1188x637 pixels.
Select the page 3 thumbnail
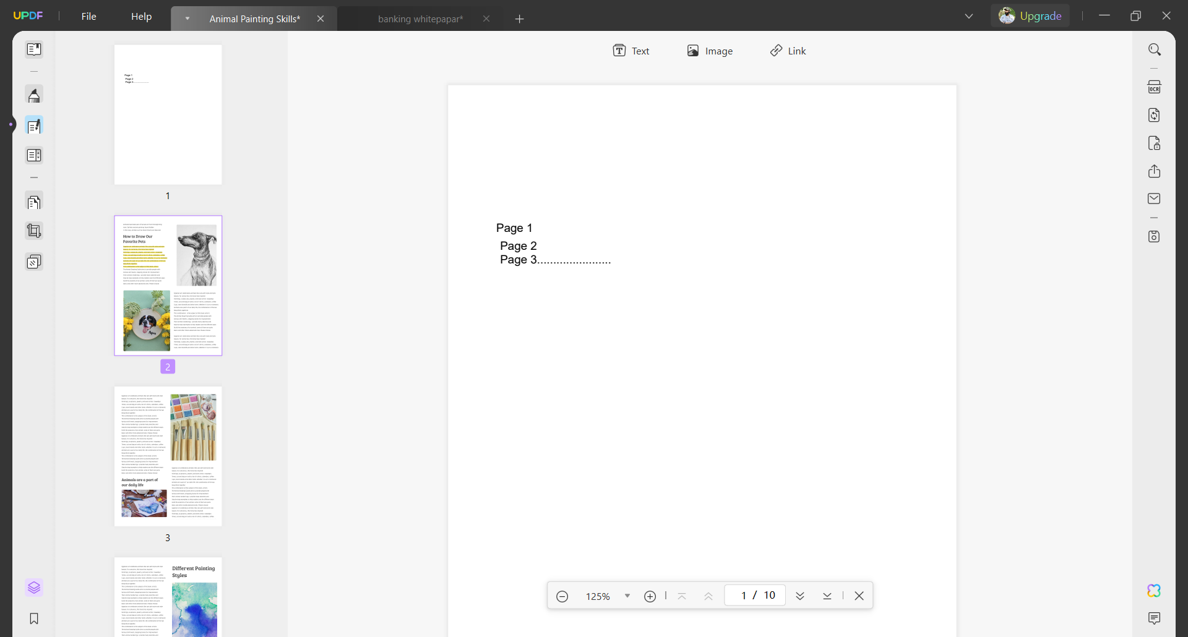click(x=168, y=456)
